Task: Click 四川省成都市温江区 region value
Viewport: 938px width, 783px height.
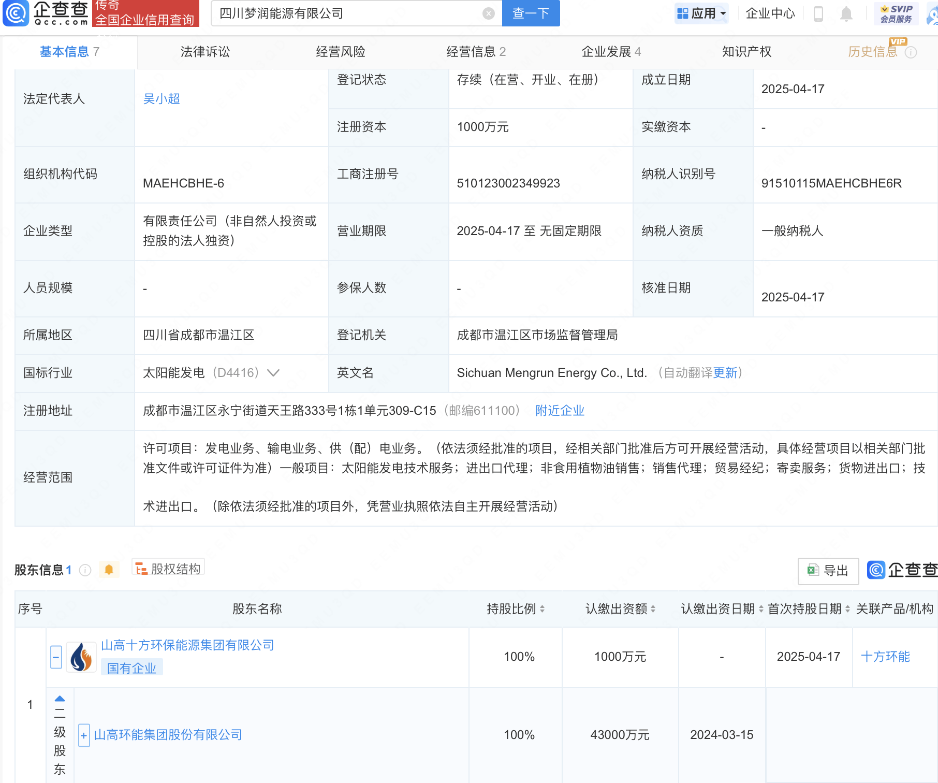Action: click(199, 335)
